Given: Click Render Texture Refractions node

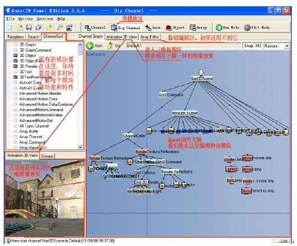Looking at the screenshot, I should click(x=111, y=158).
